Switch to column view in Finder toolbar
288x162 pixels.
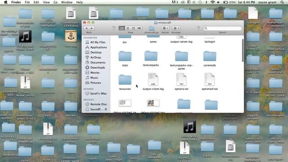point(134,28)
